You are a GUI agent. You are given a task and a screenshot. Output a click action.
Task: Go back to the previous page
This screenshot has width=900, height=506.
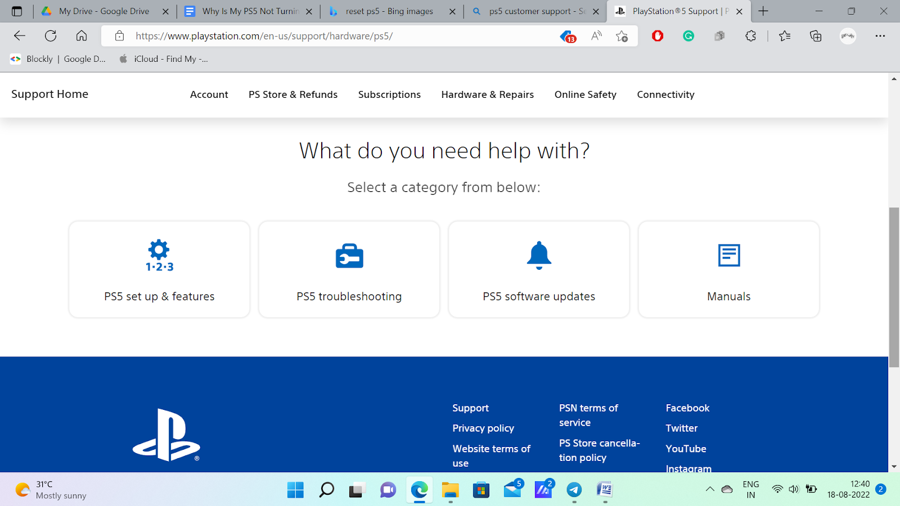[x=20, y=36]
